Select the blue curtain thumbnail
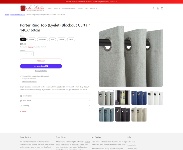The width and height of the screenshot is (183, 150). 139,97
